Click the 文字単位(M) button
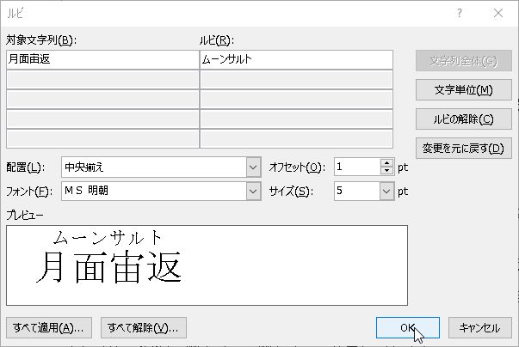Viewport: 519px width, 347px height. click(463, 90)
